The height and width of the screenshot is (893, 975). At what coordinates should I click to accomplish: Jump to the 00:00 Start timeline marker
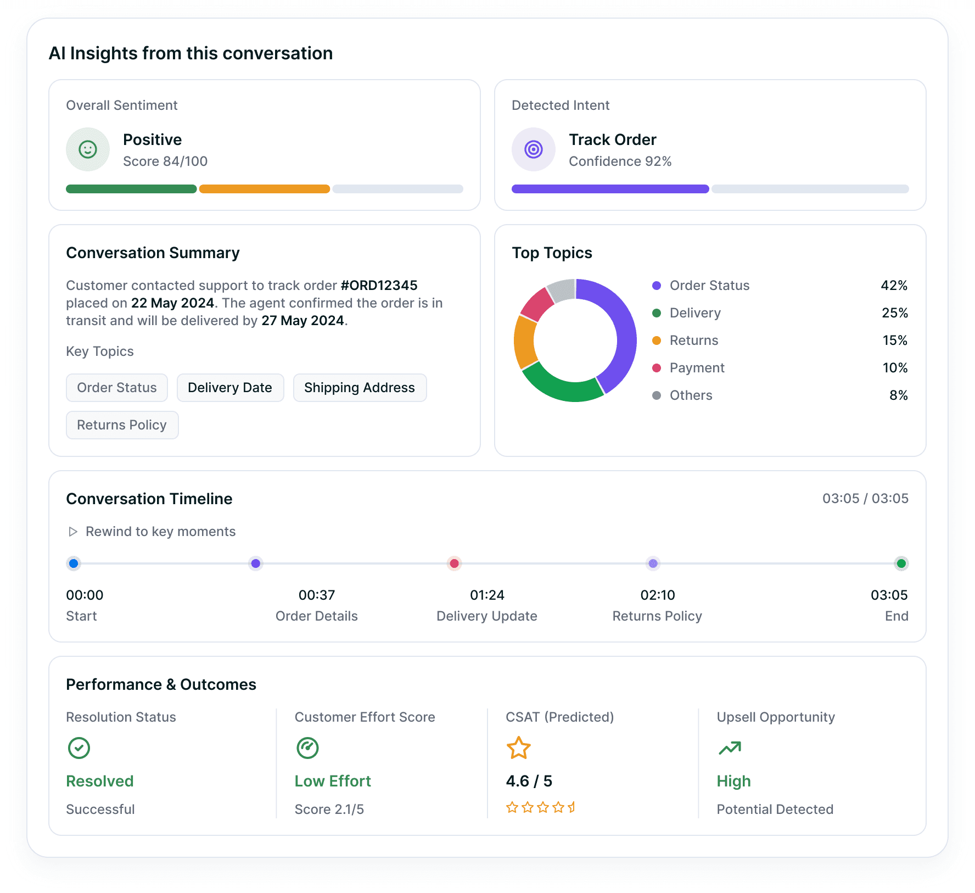(x=74, y=563)
